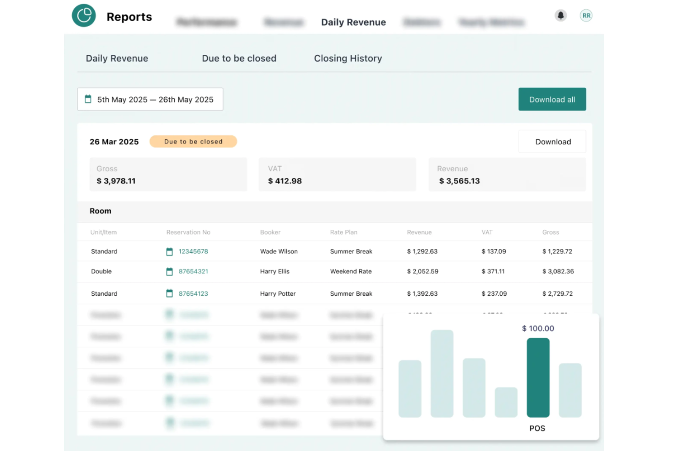Select the shortest bar in the POS chart
Screen dimensions: 677x451
click(x=506, y=402)
